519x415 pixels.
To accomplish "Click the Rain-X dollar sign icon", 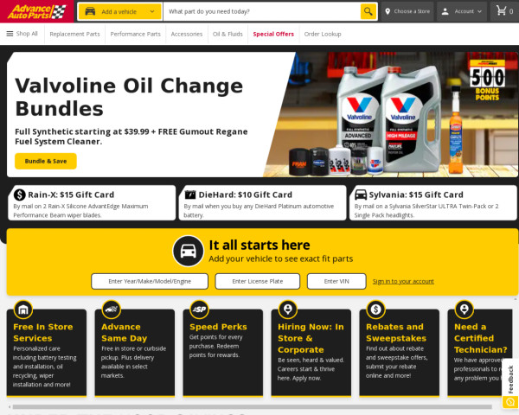I will (x=20, y=195).
